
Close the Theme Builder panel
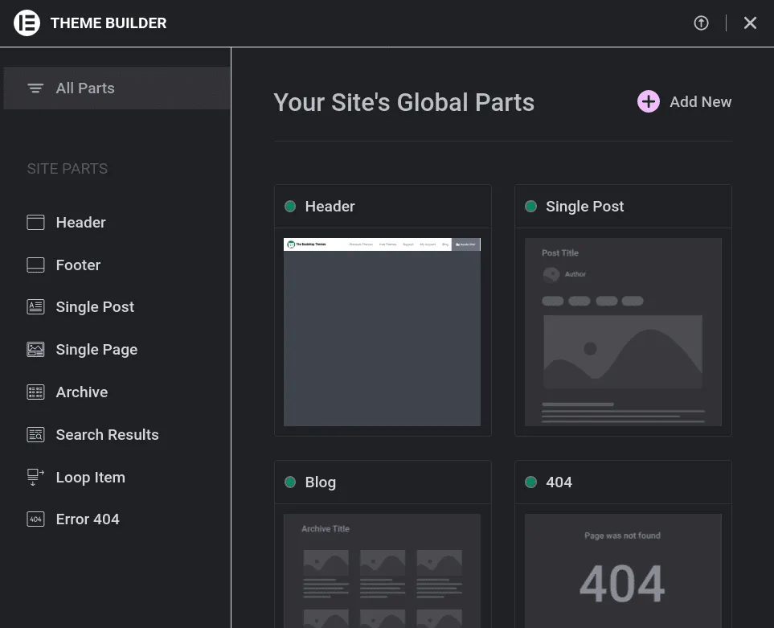tap(750, 23)
